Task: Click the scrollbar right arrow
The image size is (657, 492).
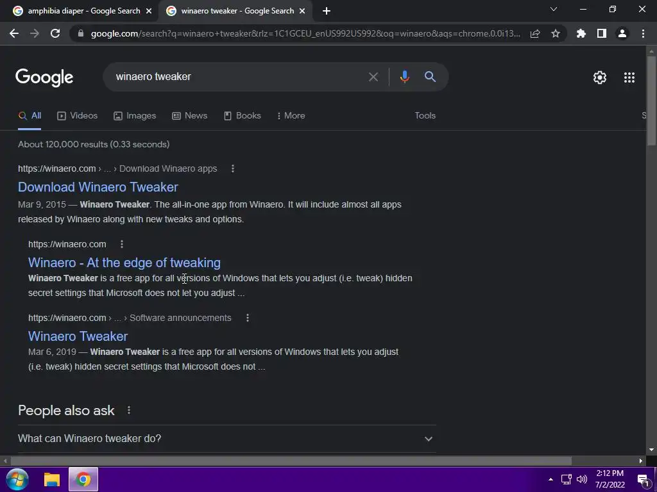Action: pos(641,461)
